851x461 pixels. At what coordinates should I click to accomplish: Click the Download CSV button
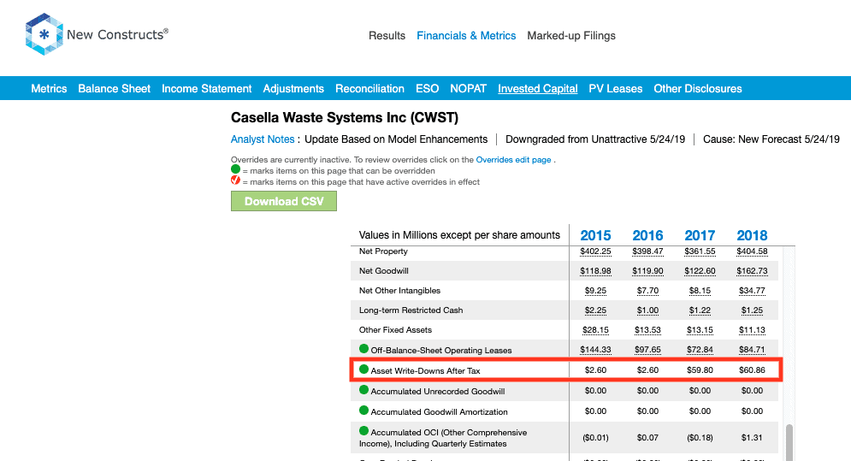pos(284,201)
